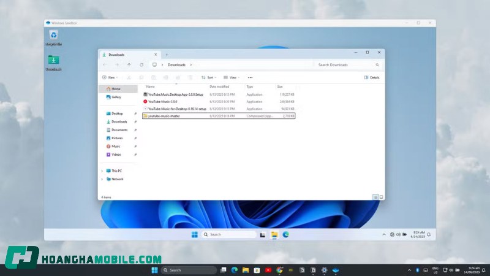Click the Sandbox Start button
Viewport: 490px width, 276px height.
[194, 234]
